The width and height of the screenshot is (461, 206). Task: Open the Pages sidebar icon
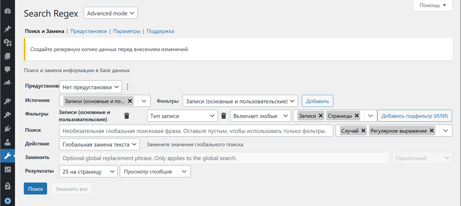point(8,56)
